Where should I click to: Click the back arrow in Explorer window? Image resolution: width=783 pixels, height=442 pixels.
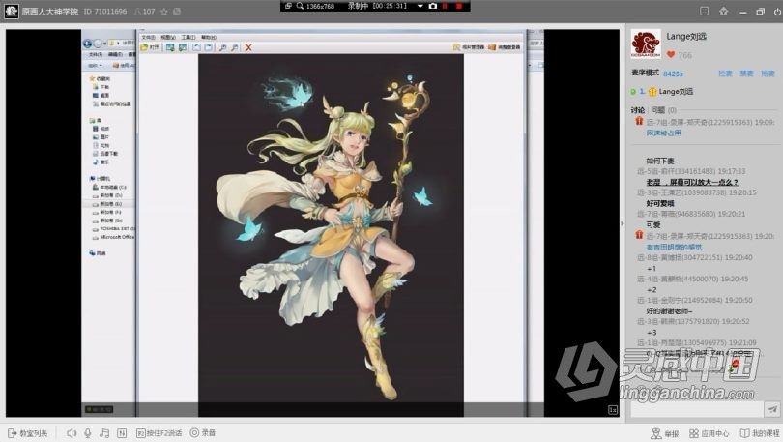[87, 44]
